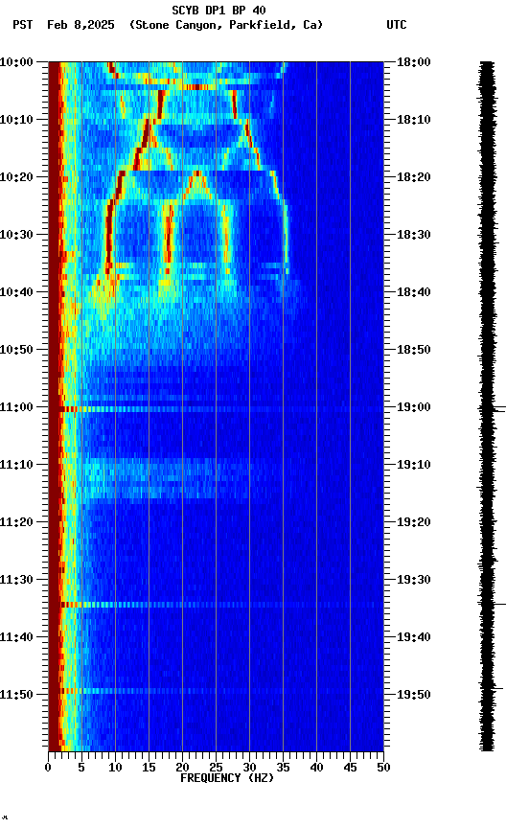
Task: Click the "UTC" label at top right
Action: (397, 25)
